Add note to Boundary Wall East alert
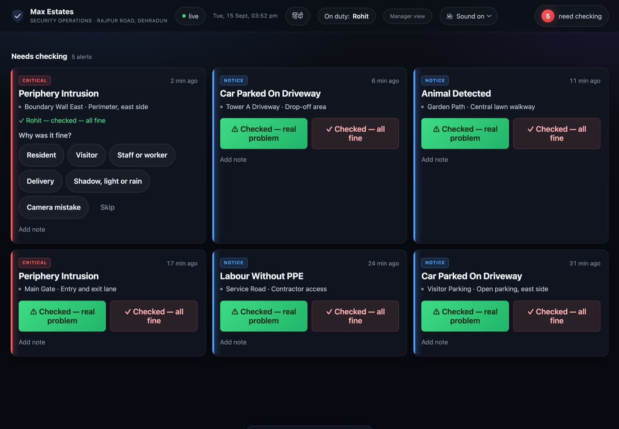 tap(32, 229)
